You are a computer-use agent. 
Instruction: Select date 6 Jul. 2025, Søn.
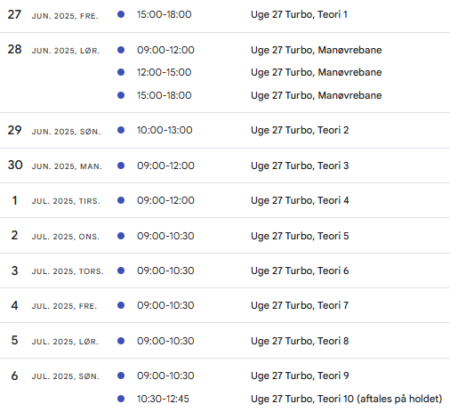(55, 376)
